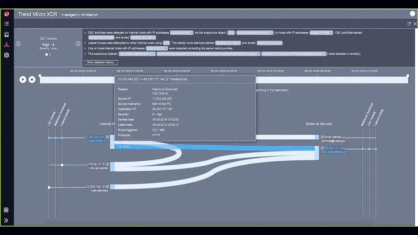Click external server link 45.230.177.142

334,148
